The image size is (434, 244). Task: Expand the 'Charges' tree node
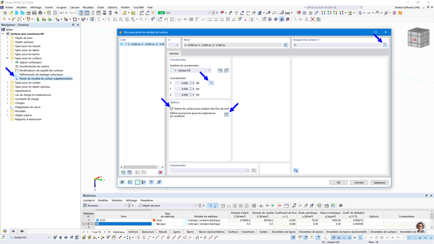pyautogui.click(x=7, y=103)
